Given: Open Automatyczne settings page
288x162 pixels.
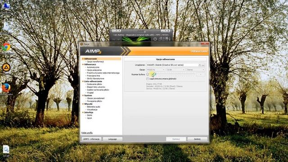Looking at the screenshot, I should tap(93, 67).
